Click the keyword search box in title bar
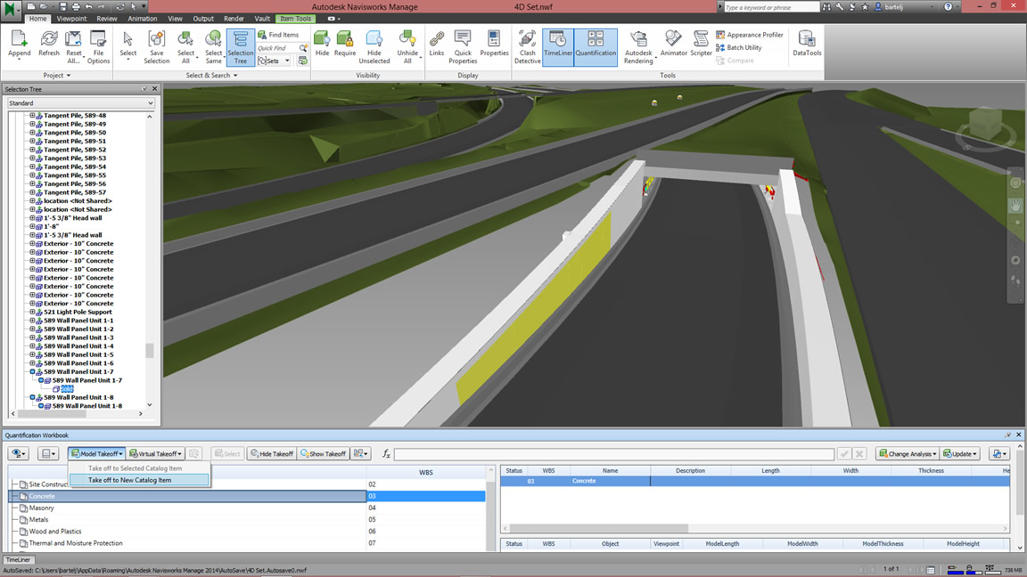This screenshot has width=1027, height=577. 771,7
